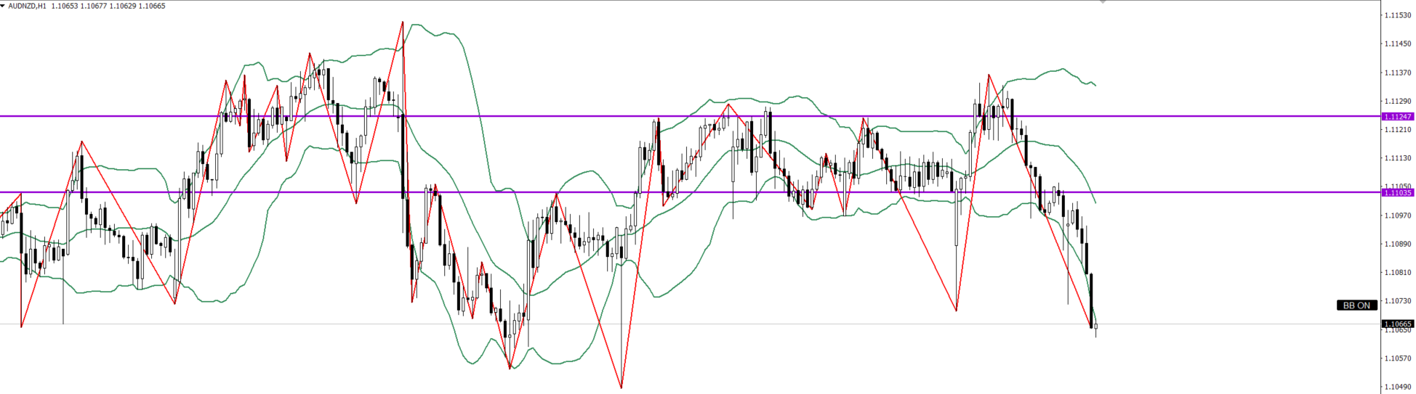Click the 1.11370 label on price scale

coord(1398,73)
